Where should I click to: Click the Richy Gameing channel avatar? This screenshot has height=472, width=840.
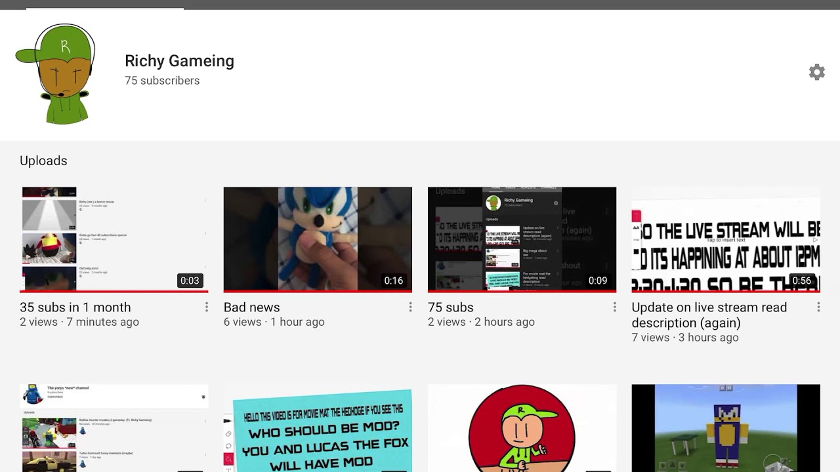coord(55,74)
